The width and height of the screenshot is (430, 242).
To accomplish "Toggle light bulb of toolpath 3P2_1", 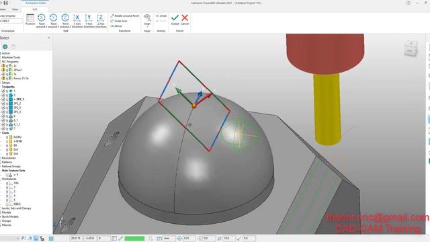I will [7, 99].
